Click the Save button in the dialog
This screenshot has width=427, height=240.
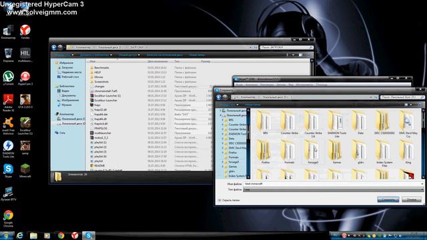(x=388, y=200)
